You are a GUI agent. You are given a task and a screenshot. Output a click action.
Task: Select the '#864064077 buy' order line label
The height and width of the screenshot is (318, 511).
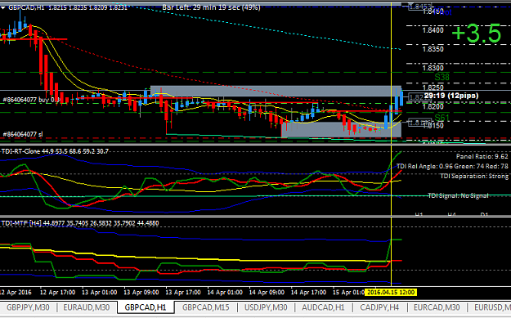pos(31,100)
